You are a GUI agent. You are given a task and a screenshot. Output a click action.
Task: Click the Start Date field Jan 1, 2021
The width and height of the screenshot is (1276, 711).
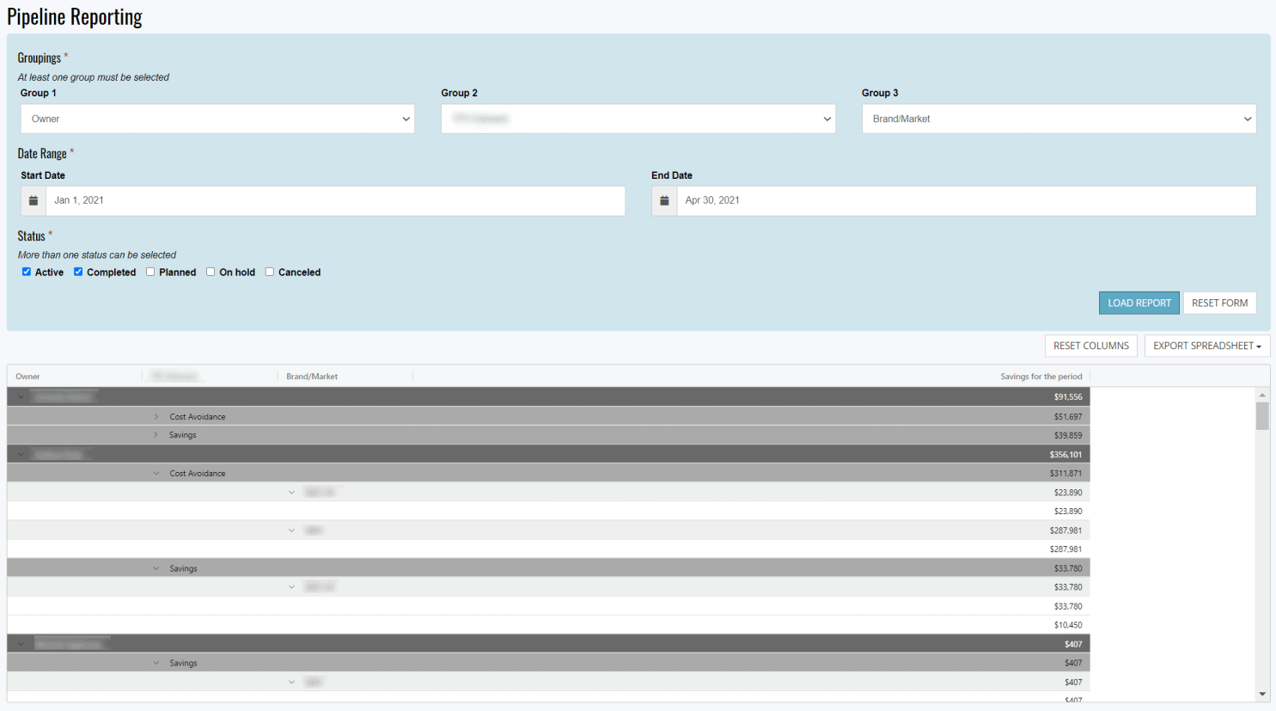click(336, 200)
